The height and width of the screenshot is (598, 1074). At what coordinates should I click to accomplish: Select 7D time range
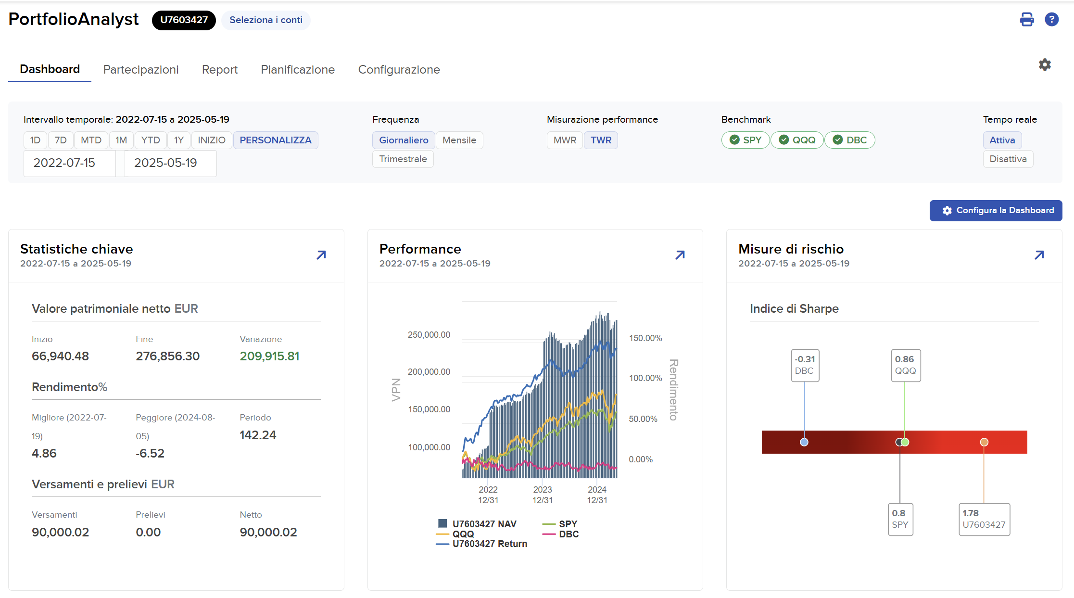(x=61, y=140)
